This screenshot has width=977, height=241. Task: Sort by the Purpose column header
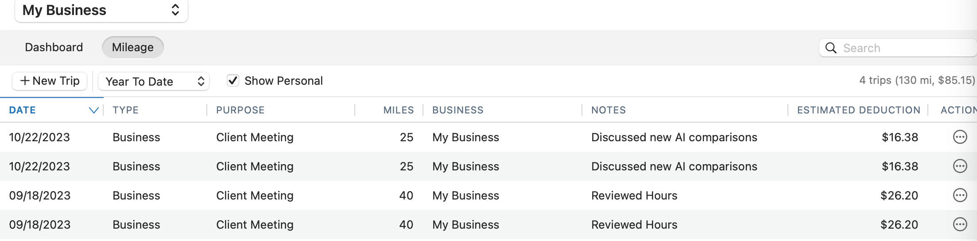pyautogui.click(x=240, y=110)
